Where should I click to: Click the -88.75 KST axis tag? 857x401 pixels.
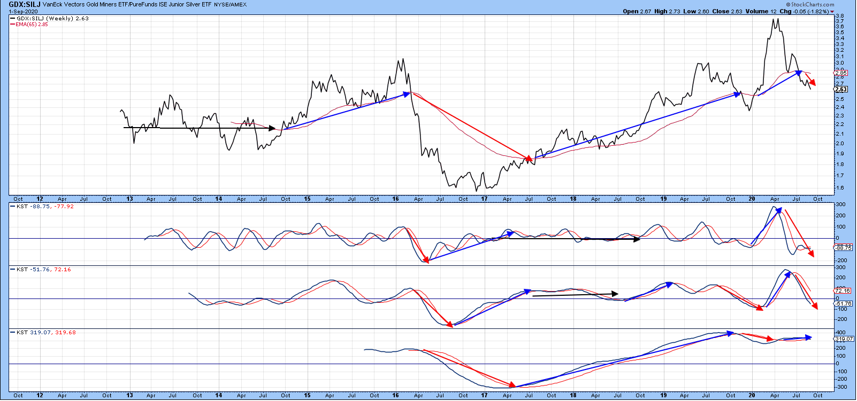(x=844, y=248)
